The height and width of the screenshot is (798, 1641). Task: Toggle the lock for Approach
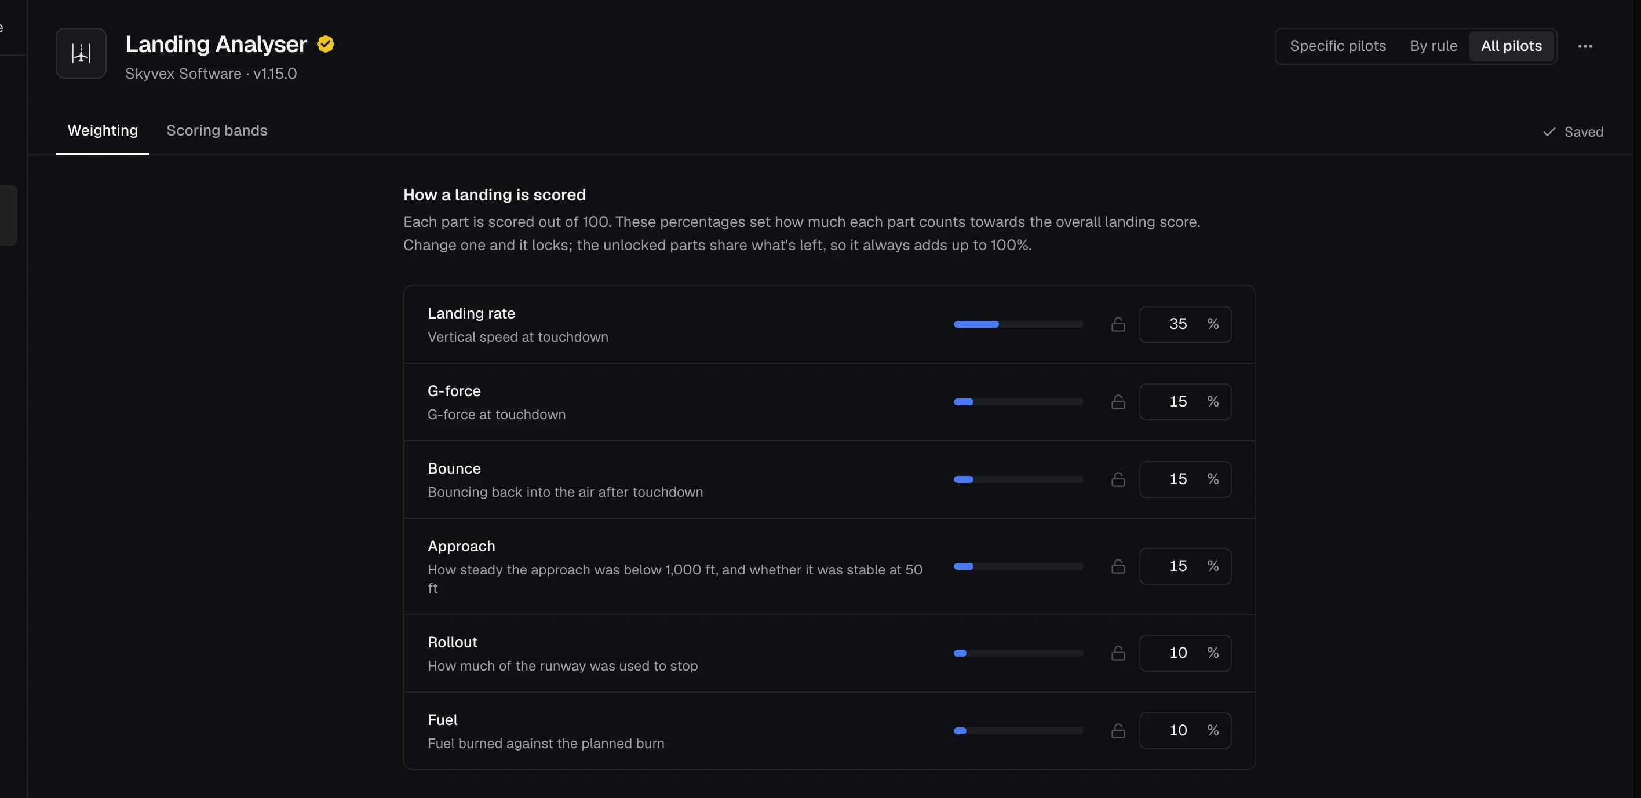pos(1118,566)
